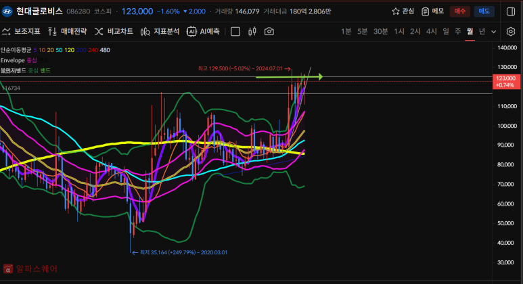
Task: Click the 매도 sell button
Action: point(484,11)
